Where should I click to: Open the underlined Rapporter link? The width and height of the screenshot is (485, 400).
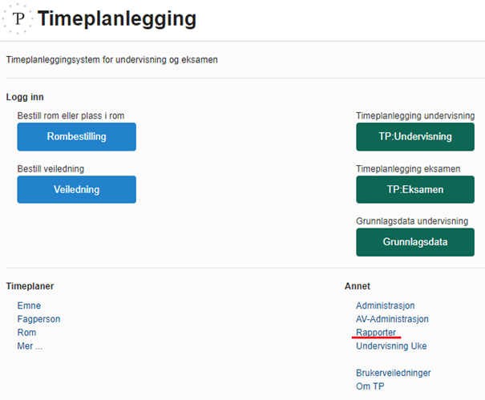(x=376, y=333)
